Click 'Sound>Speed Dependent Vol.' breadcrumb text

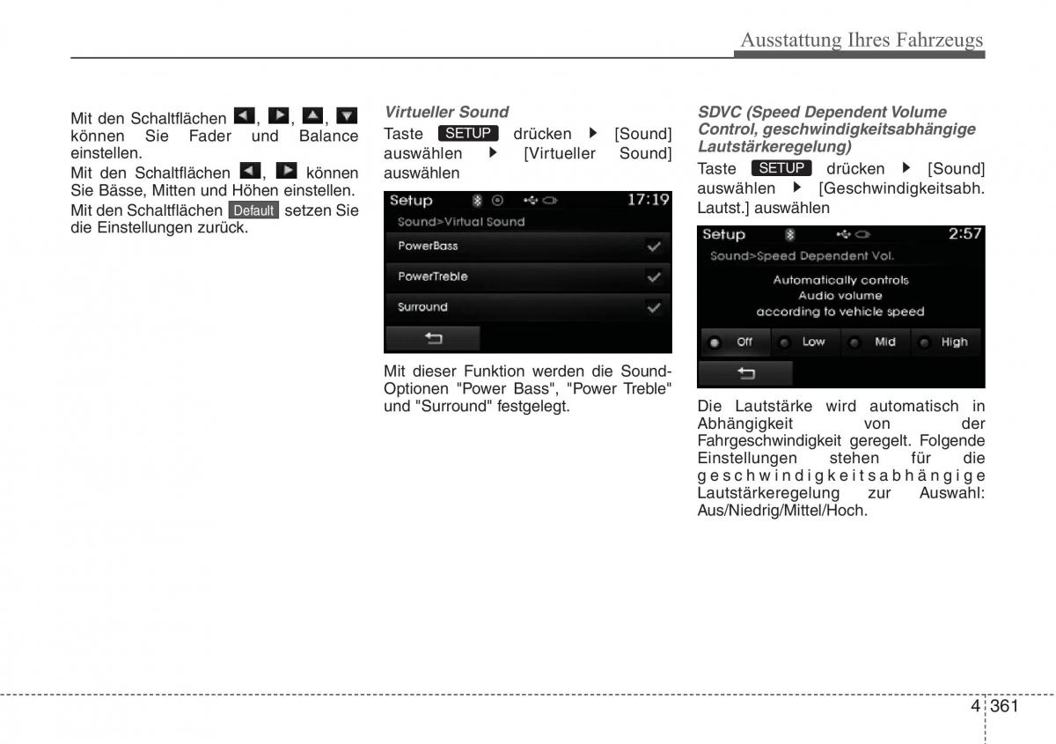click(x=803, y=256)
